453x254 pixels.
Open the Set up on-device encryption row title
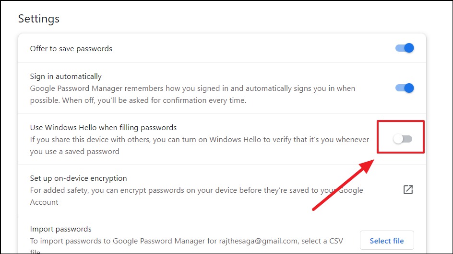click(x=78, y=178)
